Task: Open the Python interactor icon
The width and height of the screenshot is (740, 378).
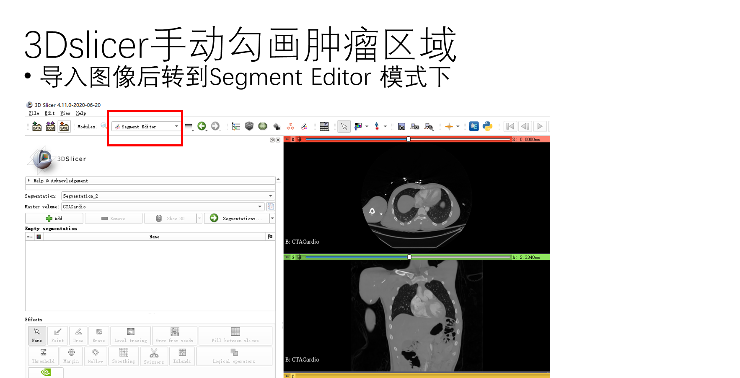Action: click(x=487, y=126)
